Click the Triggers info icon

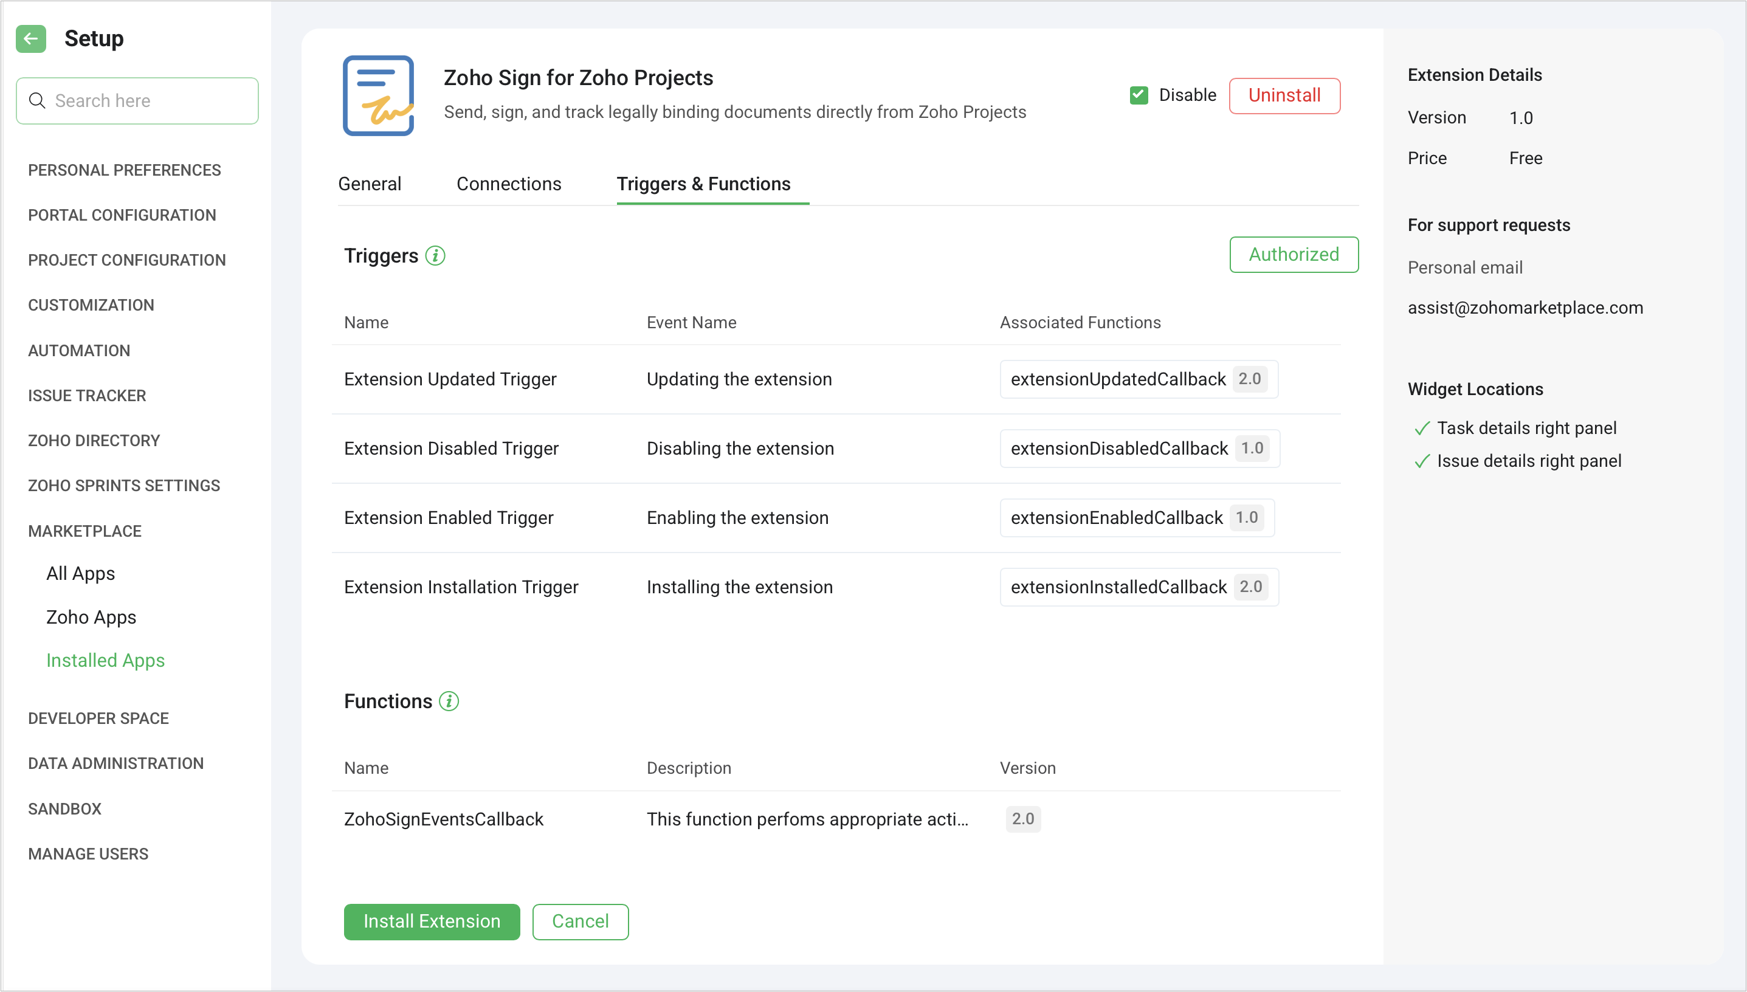[435, 255]
